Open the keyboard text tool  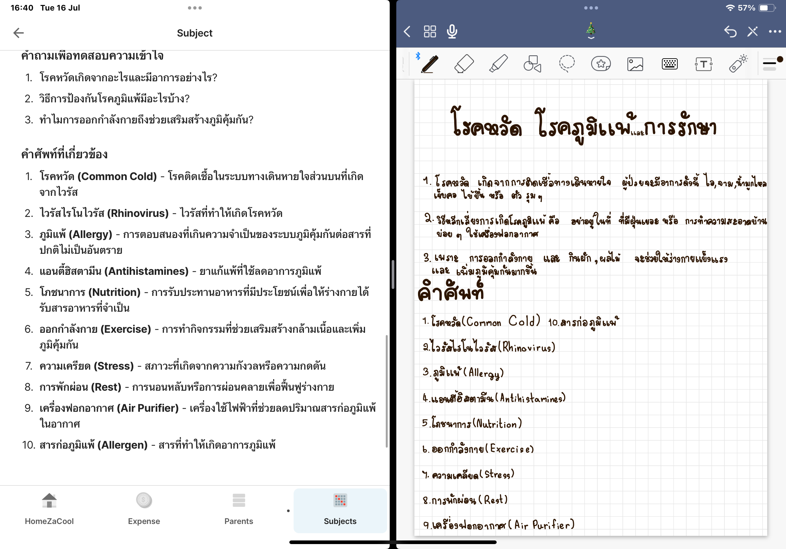pyautogui.click(x=669, y=63)
